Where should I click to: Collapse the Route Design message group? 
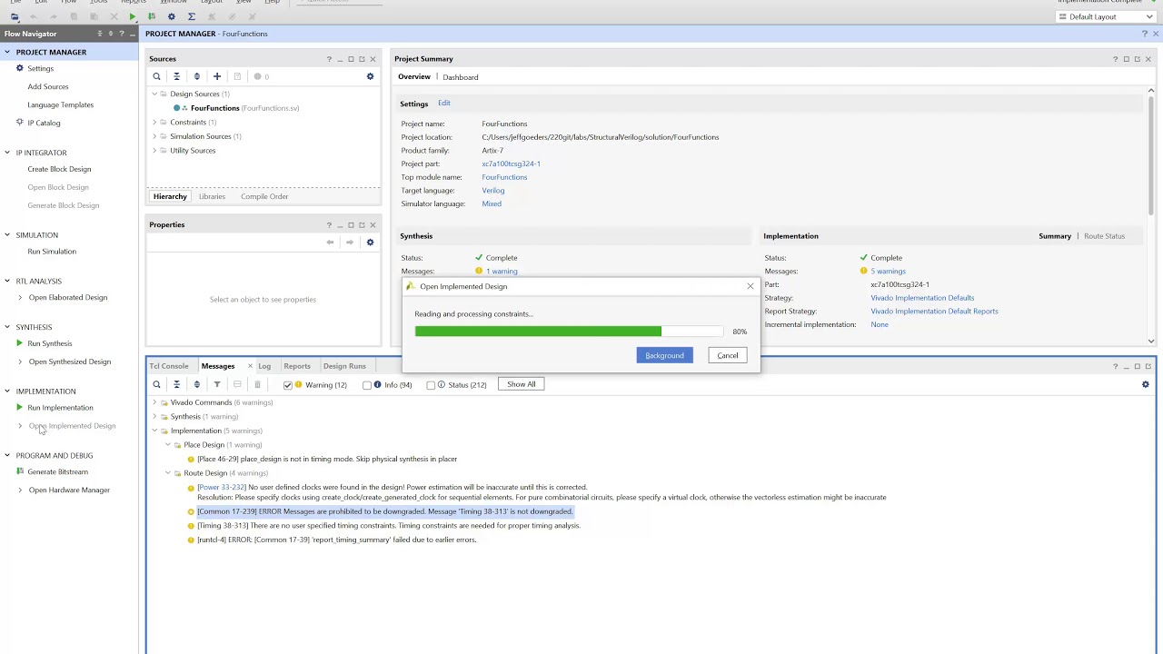(168, 473)
